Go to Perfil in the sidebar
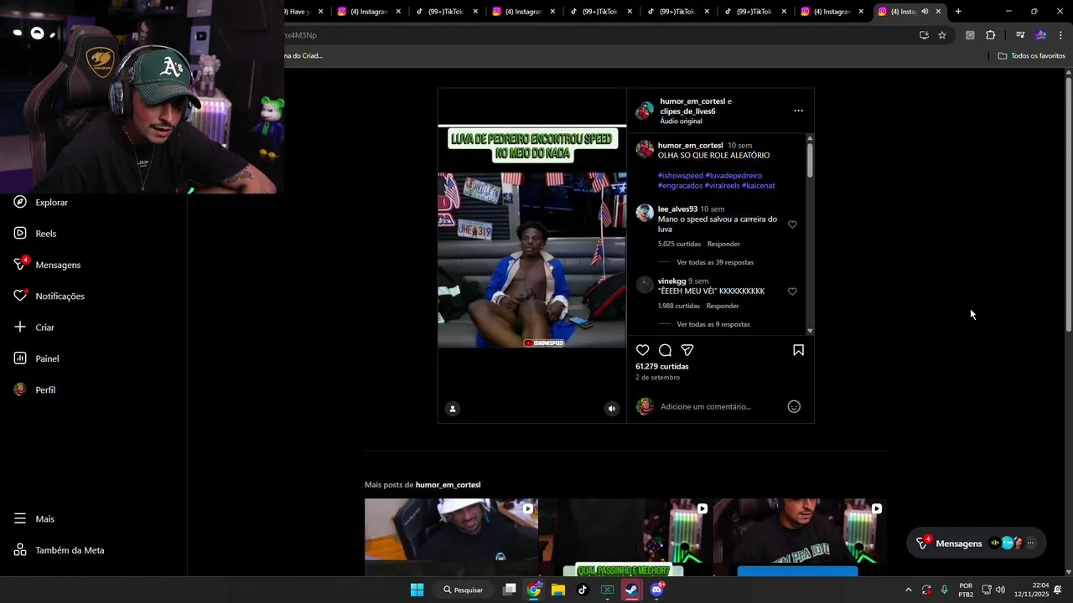1073x603 pixels. pyautogui.click(x=34, y=390)
